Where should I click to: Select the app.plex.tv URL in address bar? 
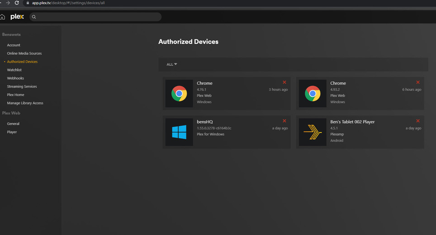click(68, 3)
